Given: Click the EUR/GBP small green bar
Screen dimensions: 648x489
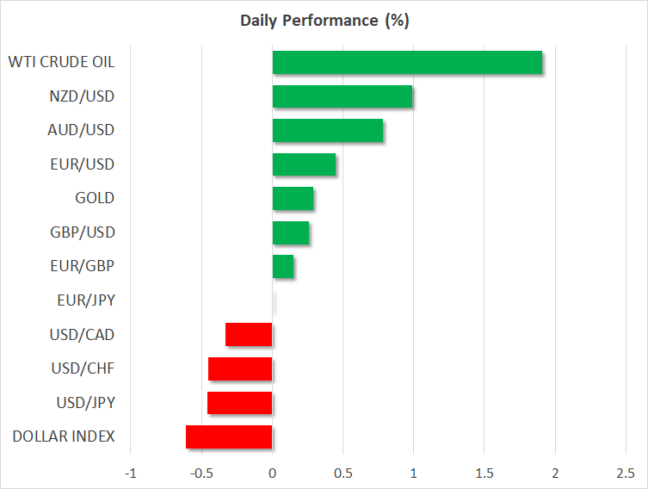Looking at the screenshot, I should [283, 267].
